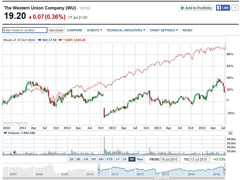Switch to the 1M time range
240x180 pixels.
point(86,159)
